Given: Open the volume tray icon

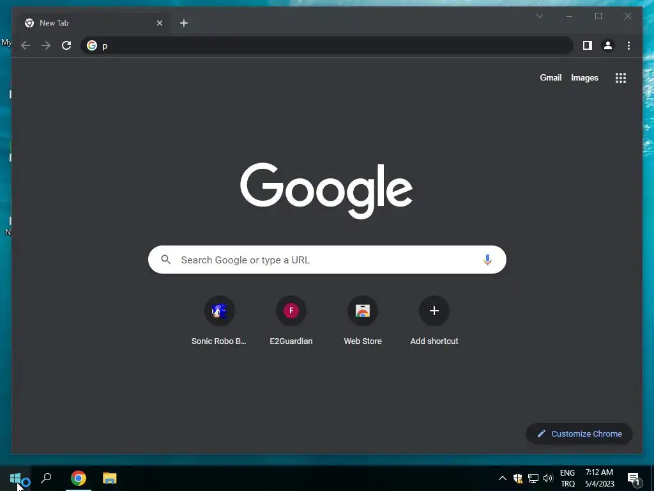Looking at the screenshot, I should 547,478.
